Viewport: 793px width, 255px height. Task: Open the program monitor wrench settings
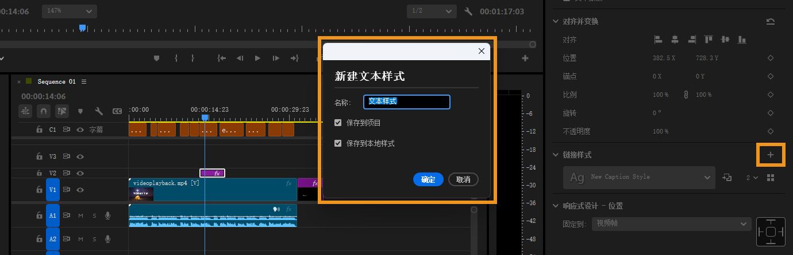(x=468, y=11)
